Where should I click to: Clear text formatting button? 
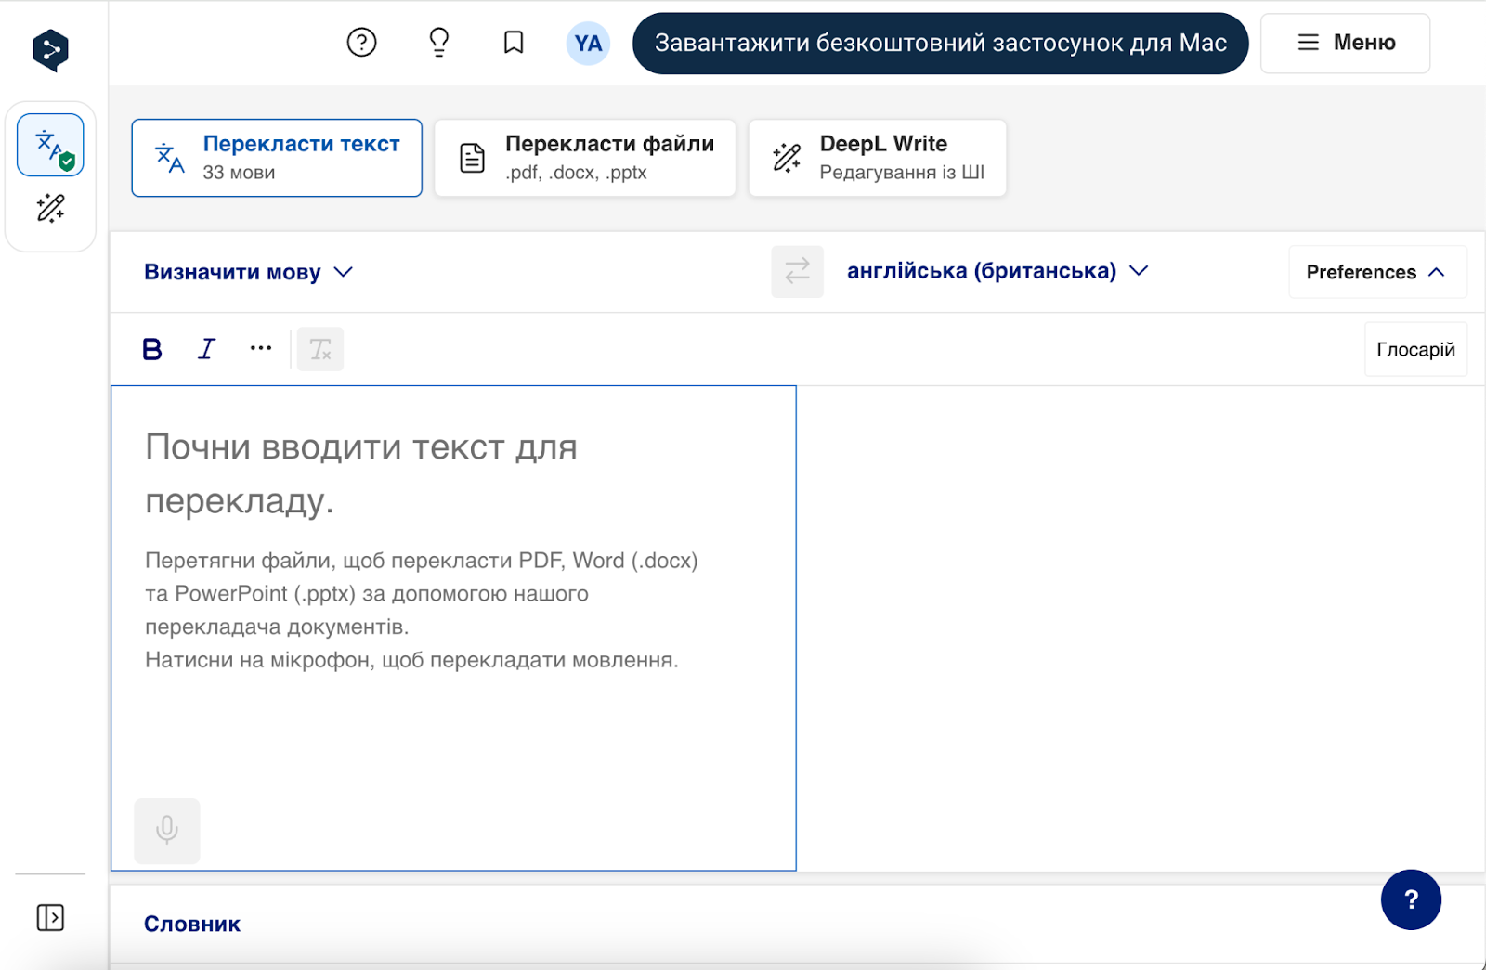coord(320,349)
